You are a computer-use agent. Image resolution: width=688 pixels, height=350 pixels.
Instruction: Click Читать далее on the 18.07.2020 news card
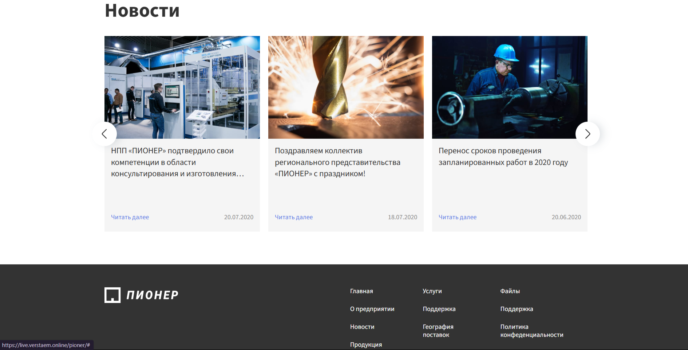click(x=294, y=217)
